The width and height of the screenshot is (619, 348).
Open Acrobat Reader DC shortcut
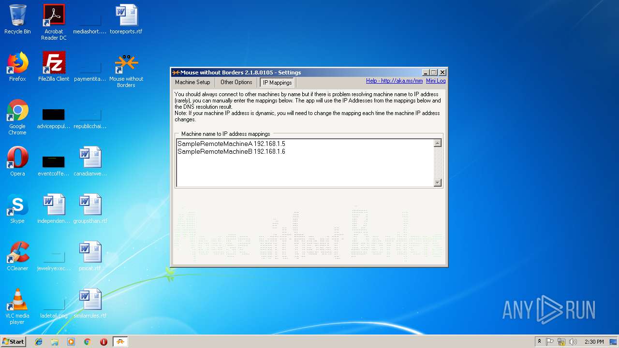point(54,22)
